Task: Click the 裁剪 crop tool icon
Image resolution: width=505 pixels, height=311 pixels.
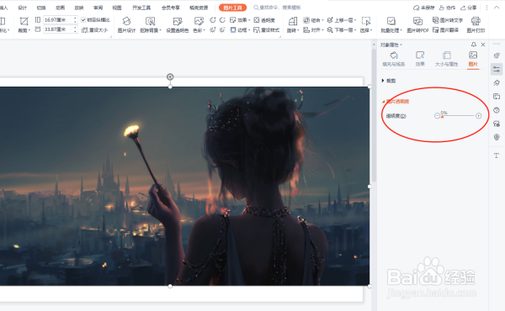Action: coord(24,21)
